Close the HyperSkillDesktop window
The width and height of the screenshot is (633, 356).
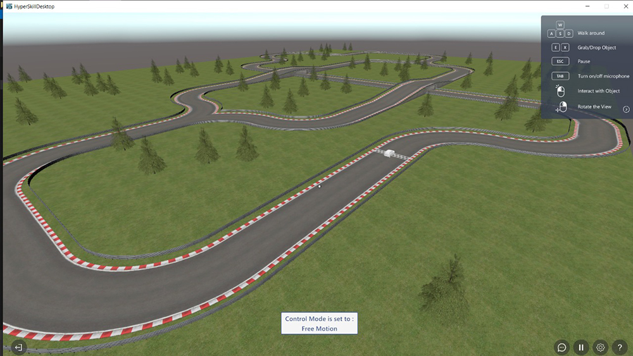click(624, 6)
